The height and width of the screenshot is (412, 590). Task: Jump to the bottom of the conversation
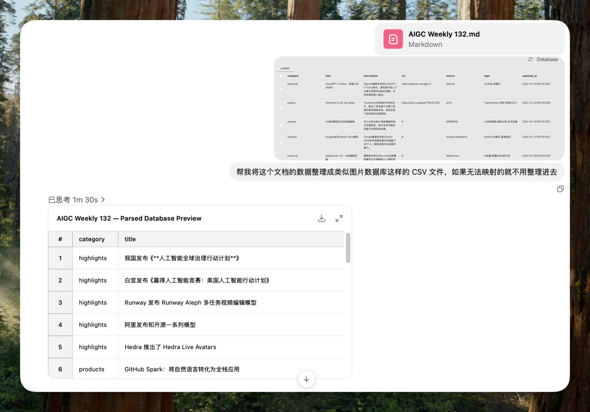tap(306, 379)
